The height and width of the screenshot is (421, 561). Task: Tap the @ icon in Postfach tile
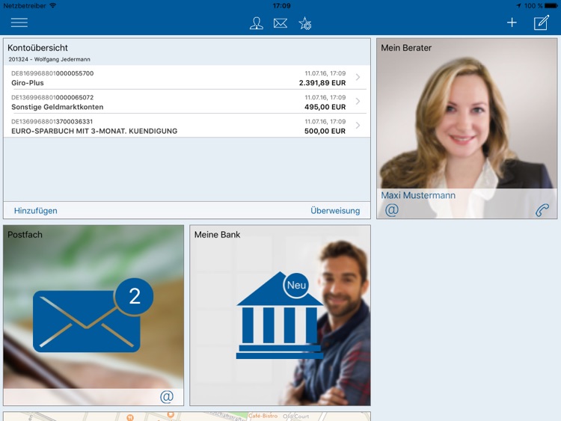point(167,396)
